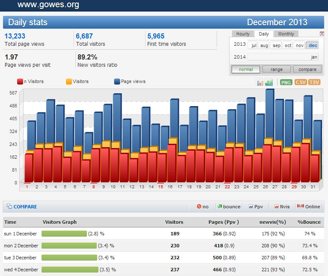Image resolution: width=328 pixels, height=276 pixels.
Task: Switch to bar chart view icon
Action: (260, 82)
